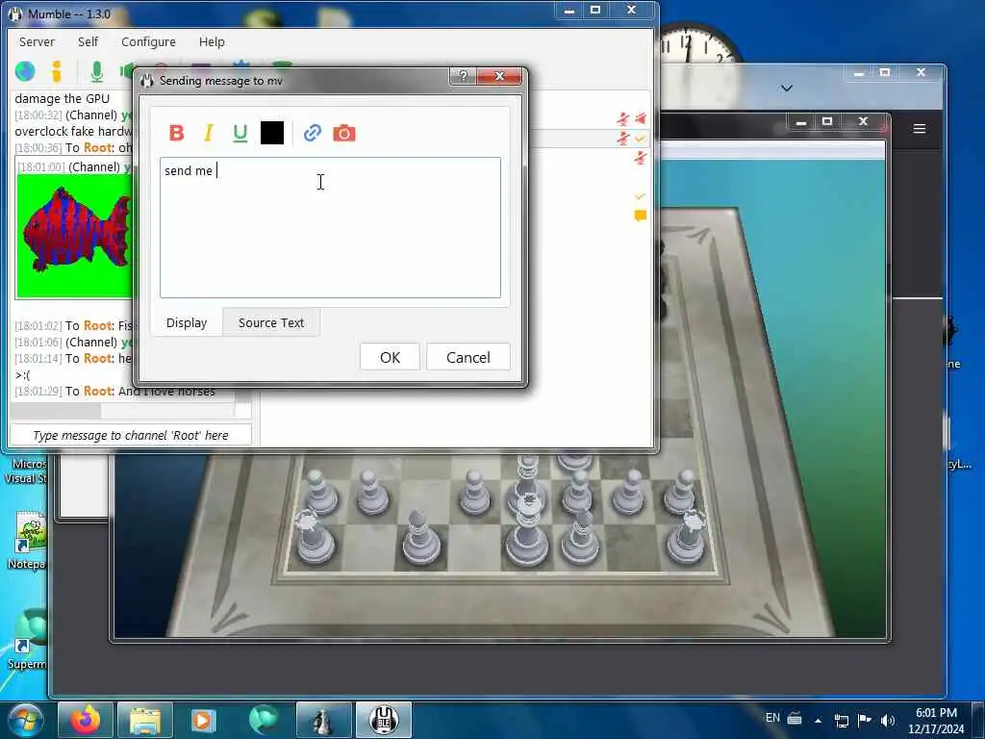The height and width of the screenshot is (739, 985).
Task: Toggle bold formatting in message dialog
Action: pyautogui.click(x=177, y=133)
